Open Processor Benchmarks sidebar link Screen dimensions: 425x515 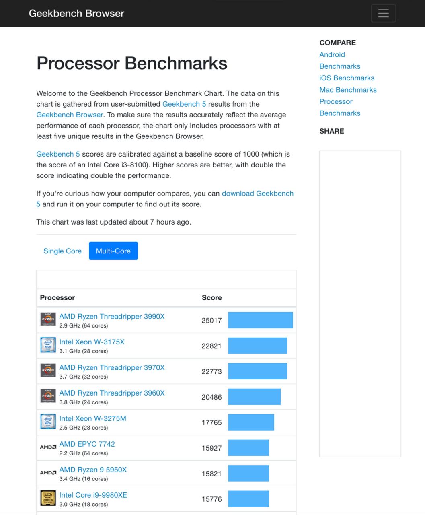[340, 107]
